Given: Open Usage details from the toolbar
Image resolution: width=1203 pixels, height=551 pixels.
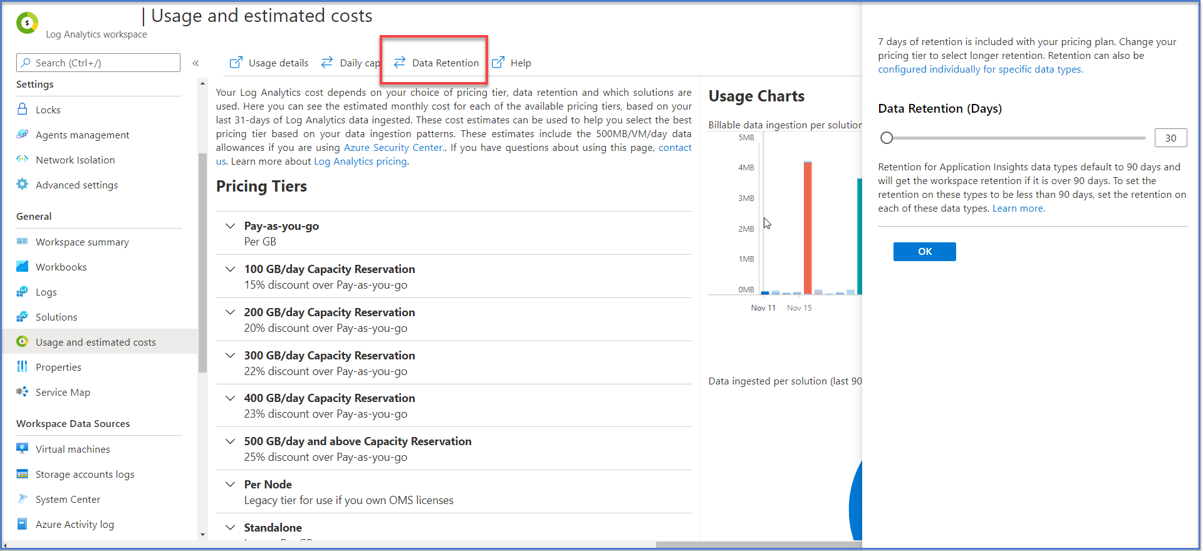Looking at the screenshot, I should 269,63.
